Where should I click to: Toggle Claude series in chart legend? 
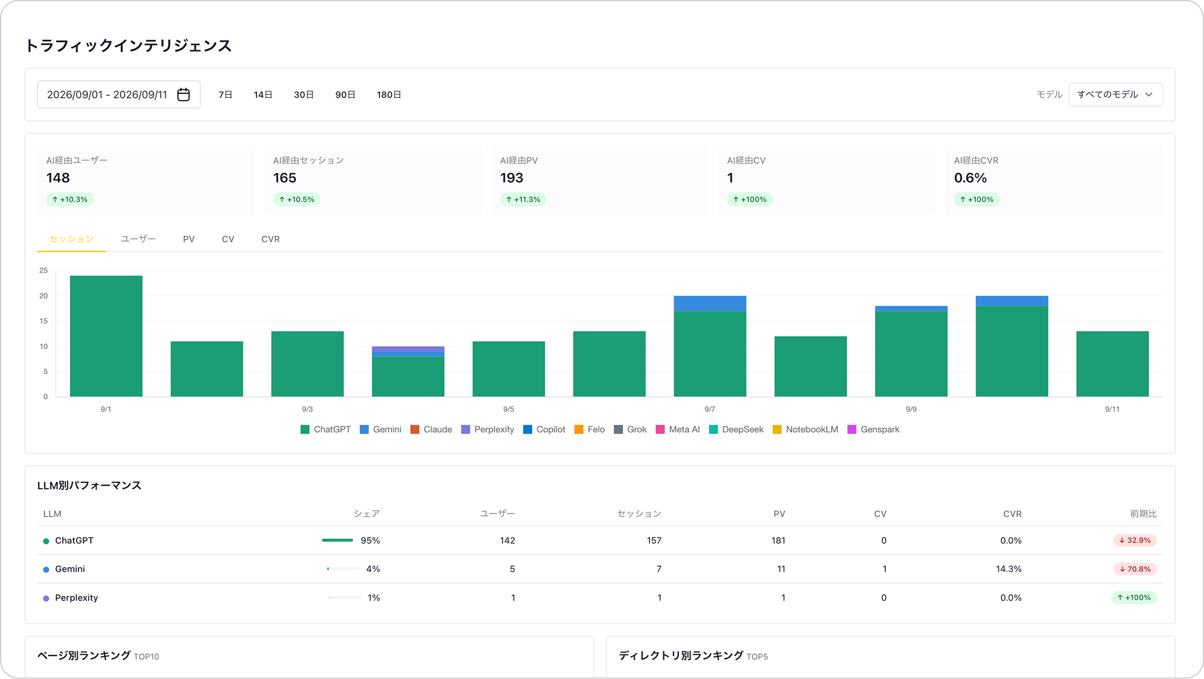[x=431, y=429]
